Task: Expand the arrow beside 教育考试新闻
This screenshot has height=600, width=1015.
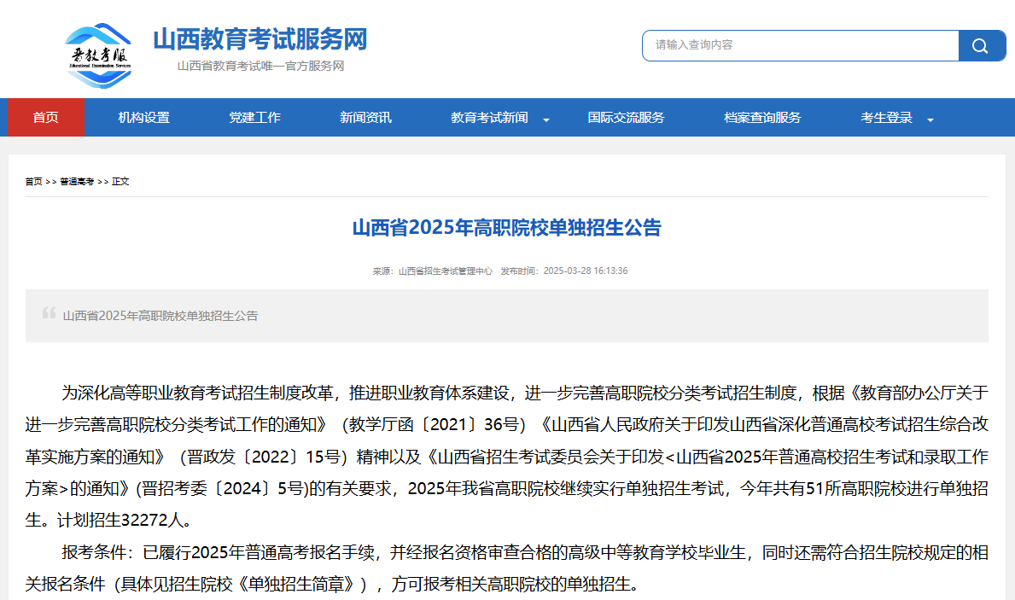Action: (x=546, y=119)
